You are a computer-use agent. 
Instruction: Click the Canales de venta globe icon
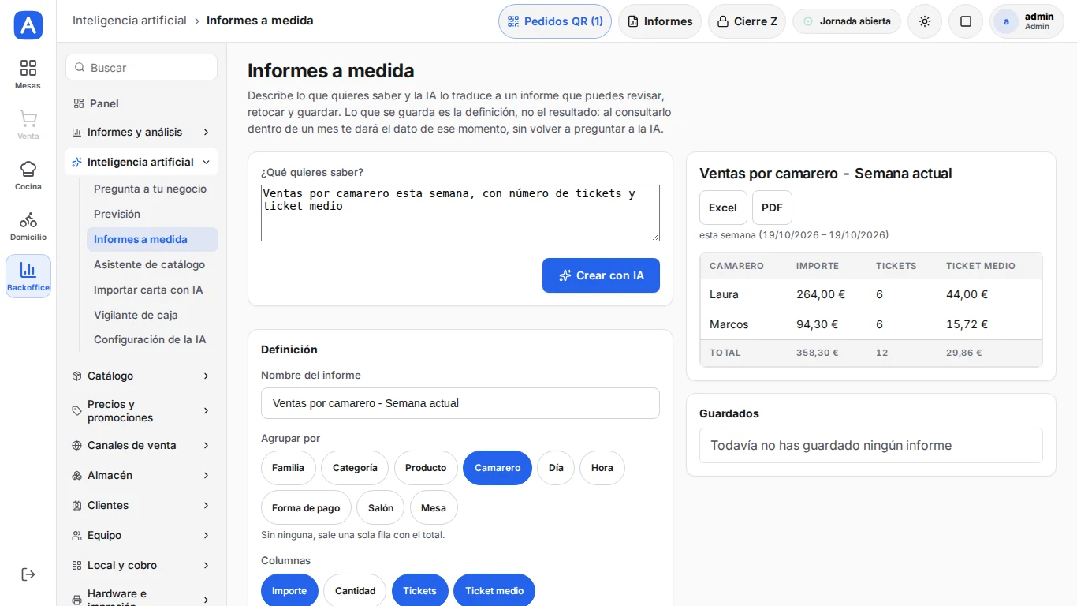pyautogui.click(x=76, y=445)
